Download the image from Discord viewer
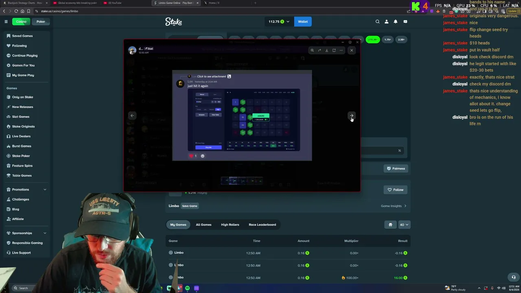Screen dimensions: 521x293 [326, 50]
